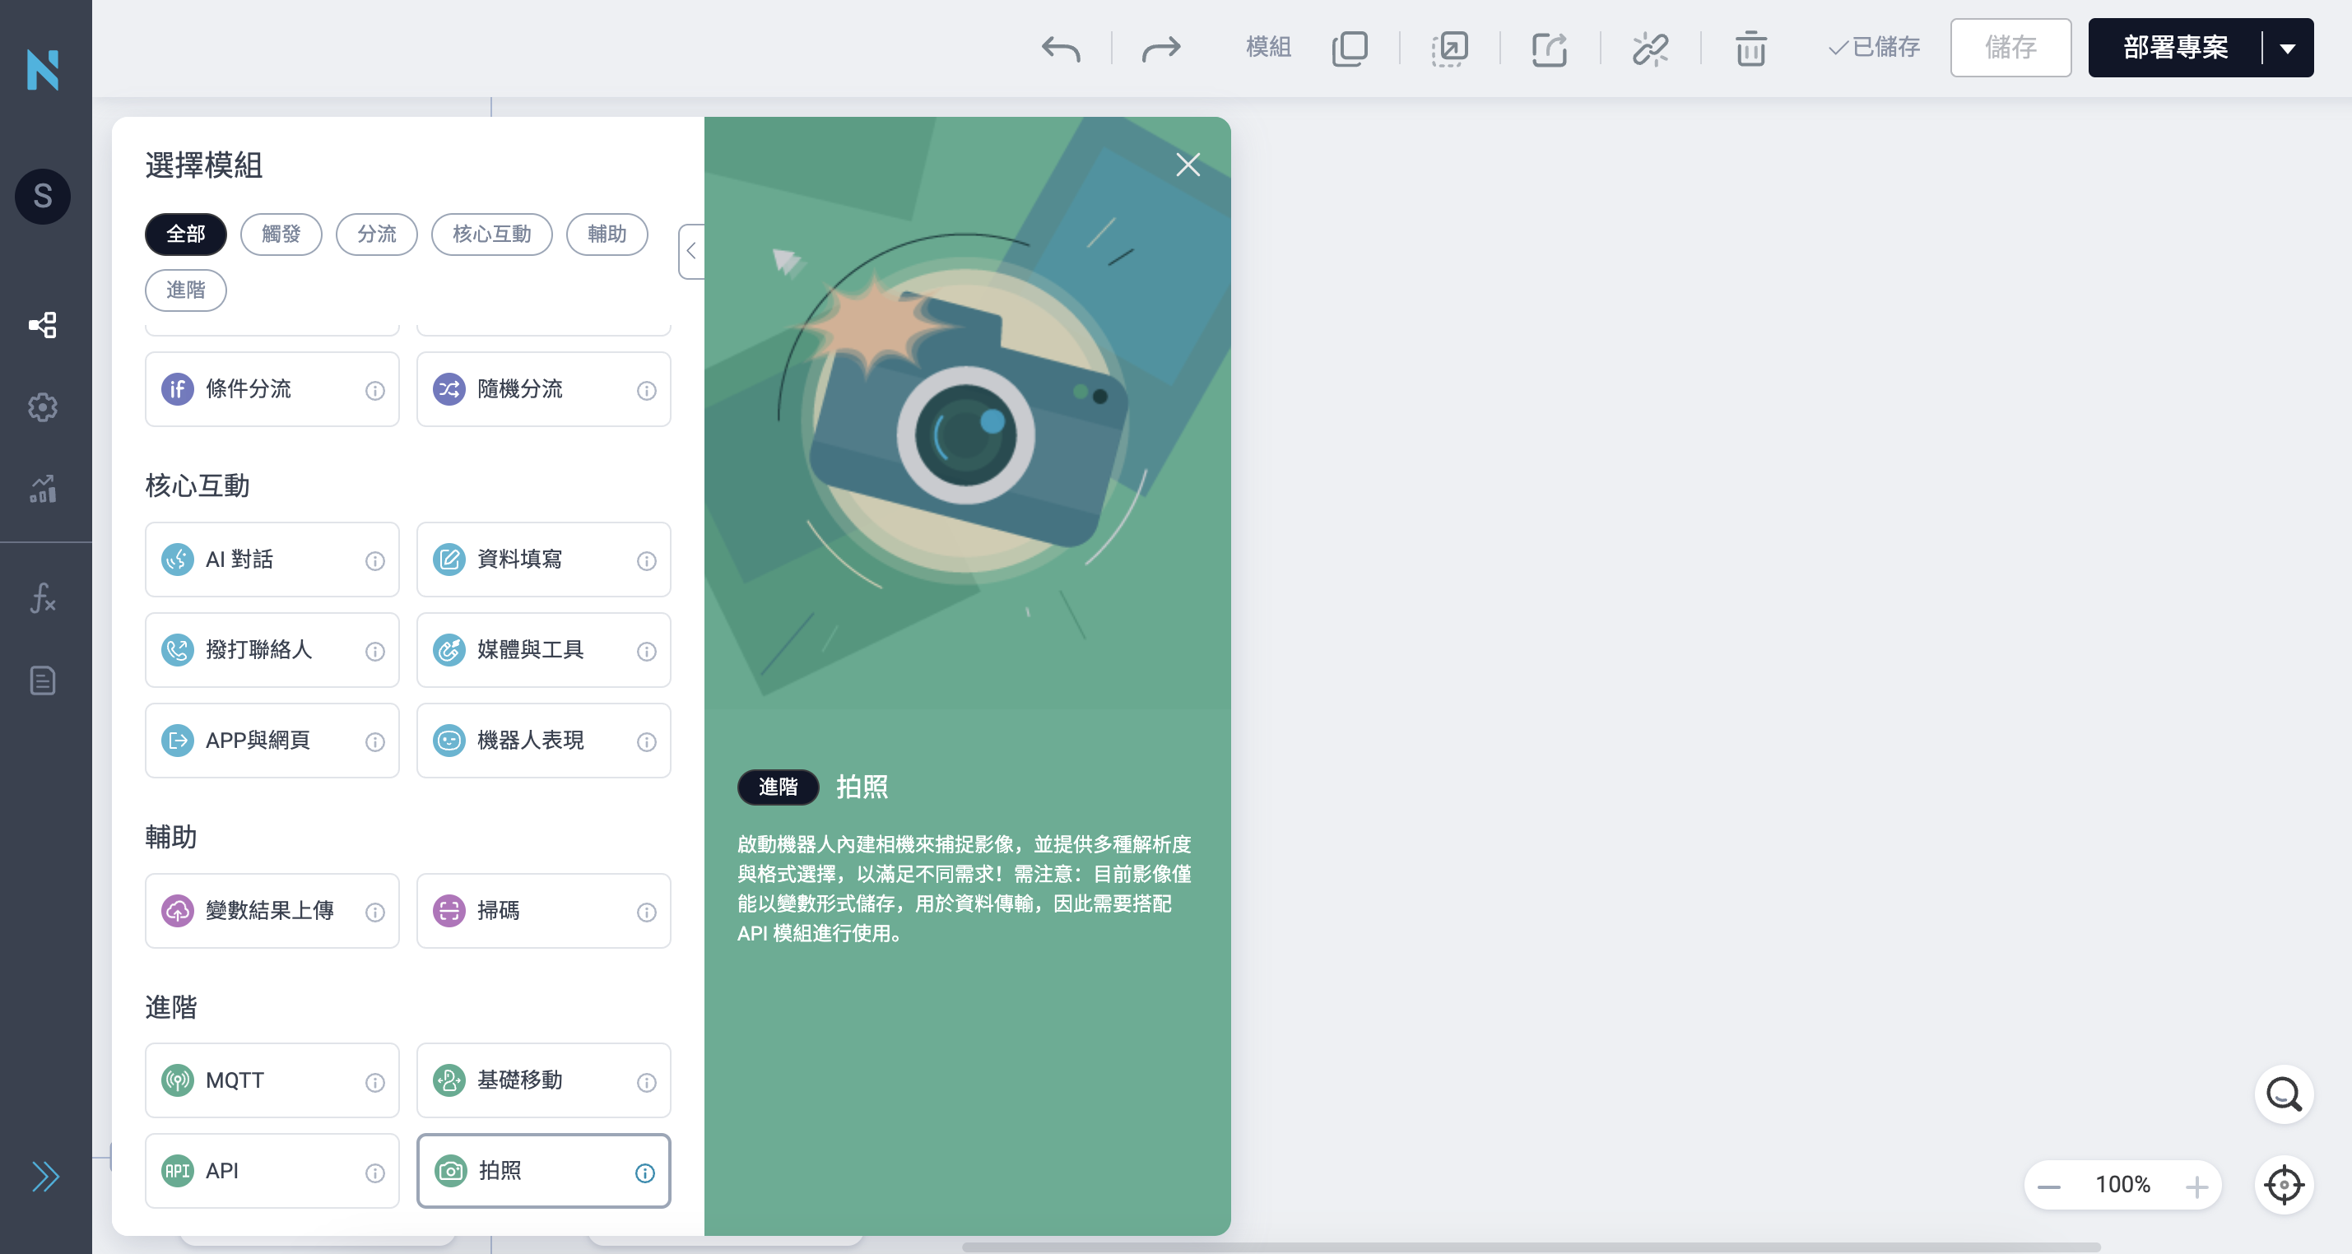Screen dimensions: 2352x1254
Task: Open the S user avatar
Action: (x=43, y=196)
